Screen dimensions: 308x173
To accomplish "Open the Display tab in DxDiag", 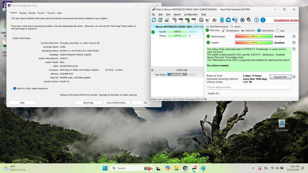I will tap(22, 13).
